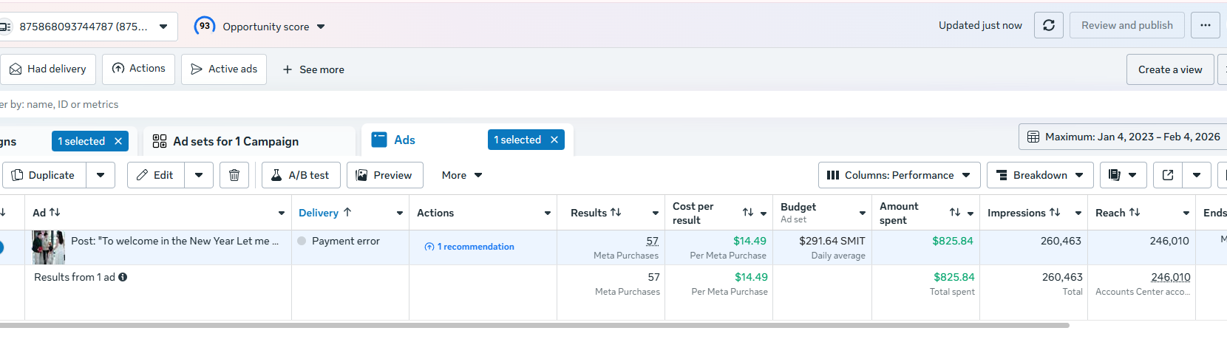Screen dimensions: 1227x342
Task: Click the A/B test button
Action: pyautogui.click(x=301, y=175)
